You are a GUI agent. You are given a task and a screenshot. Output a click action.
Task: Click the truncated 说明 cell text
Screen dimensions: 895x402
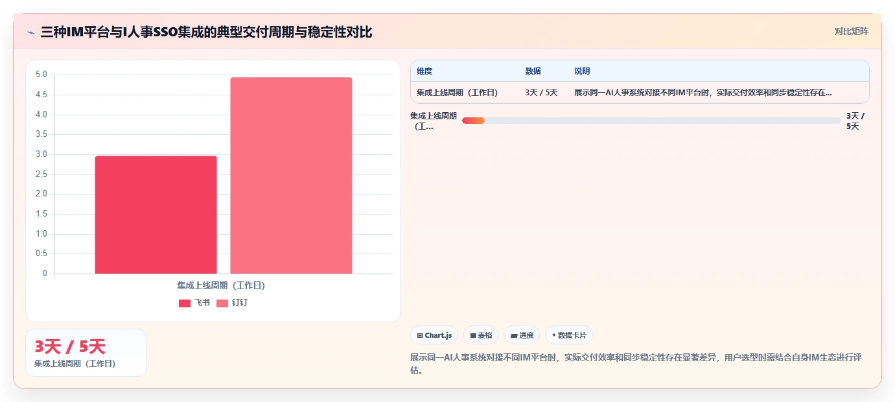(703, 93)
